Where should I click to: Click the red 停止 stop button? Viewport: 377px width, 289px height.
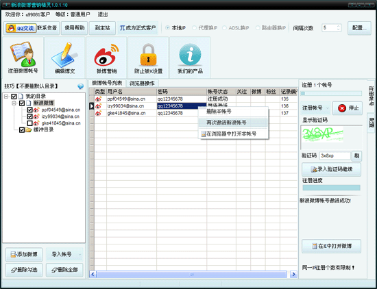coord(348,108)
